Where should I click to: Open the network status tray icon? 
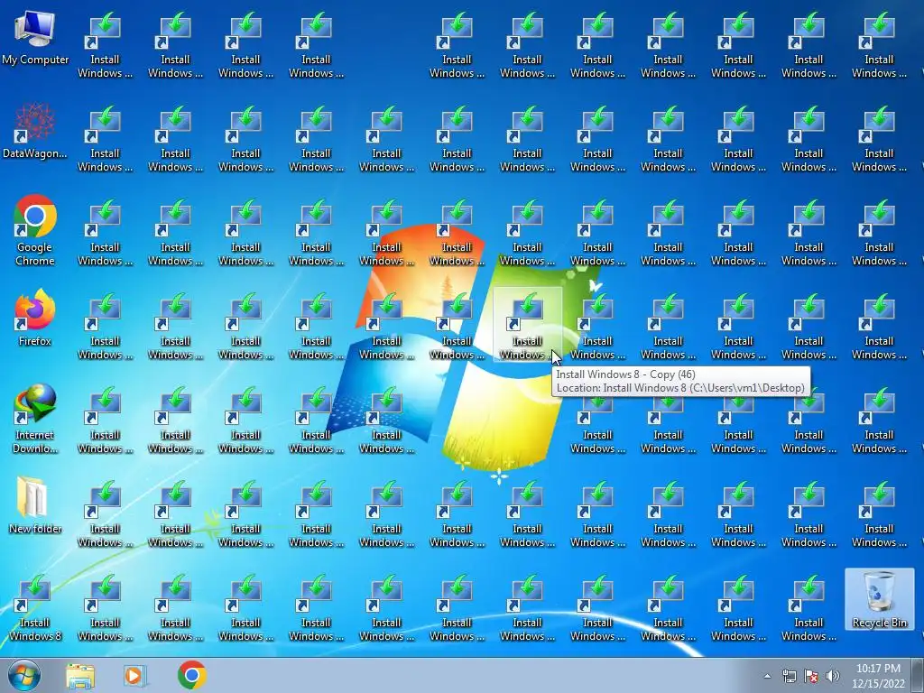789,676
